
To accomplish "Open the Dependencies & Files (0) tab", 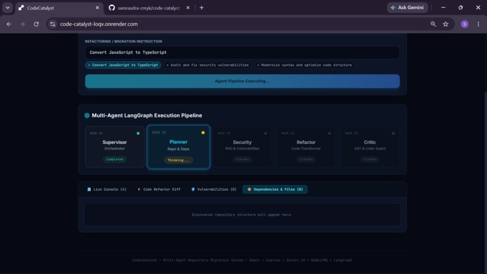I will pyautogui.click(x=275, y=189).
